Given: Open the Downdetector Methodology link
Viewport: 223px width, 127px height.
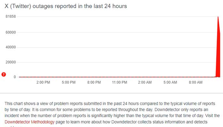Looking at the screenshot, I should point(30,122).
